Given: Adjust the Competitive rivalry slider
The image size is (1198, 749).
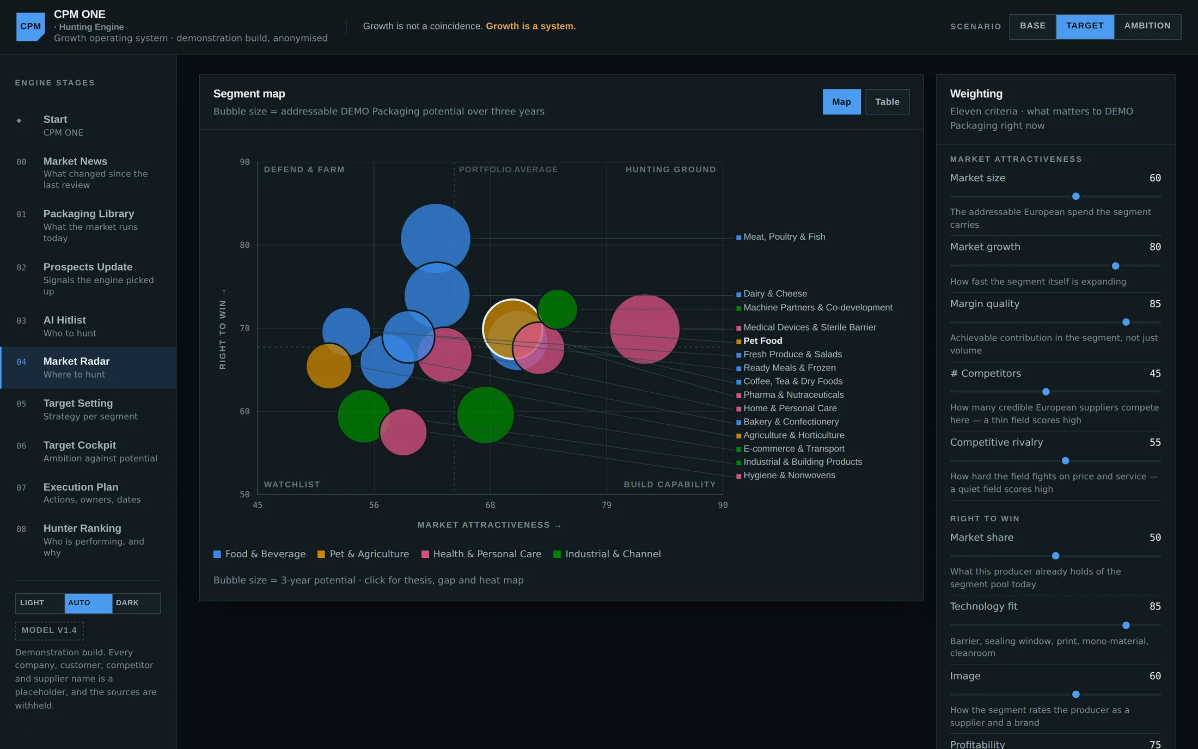Looking at the screenshot, I should coord(1055,461).
